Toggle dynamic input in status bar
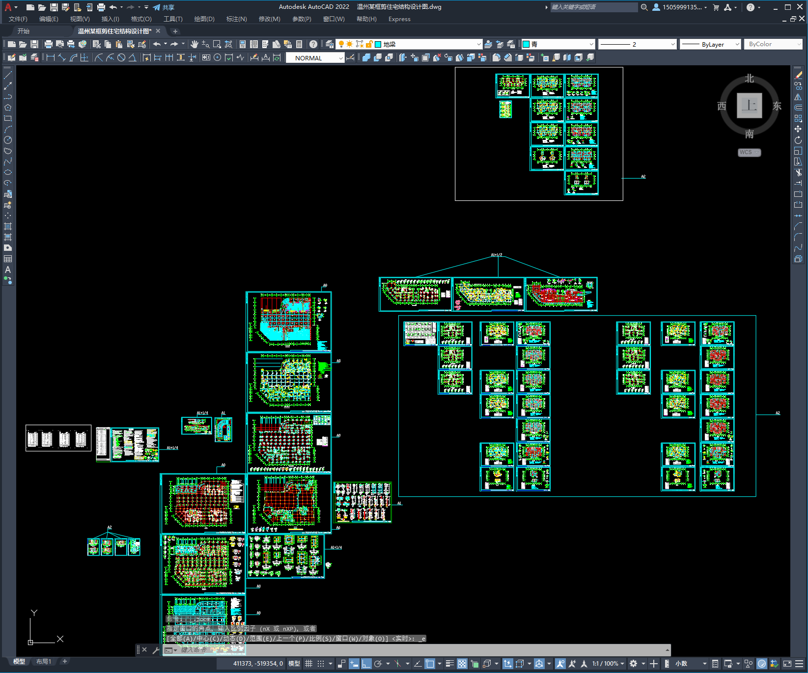Screen dimensions: 808x673 tap(354, 664)
